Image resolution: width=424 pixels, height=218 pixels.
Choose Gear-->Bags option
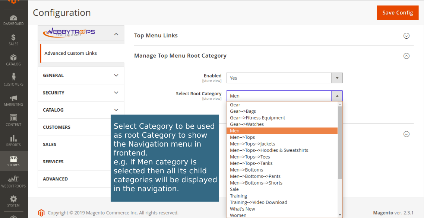click(282, 111)
